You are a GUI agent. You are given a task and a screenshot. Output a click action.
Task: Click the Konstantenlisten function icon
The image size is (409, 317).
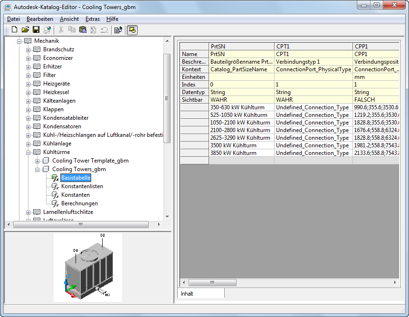pos(55,186)
